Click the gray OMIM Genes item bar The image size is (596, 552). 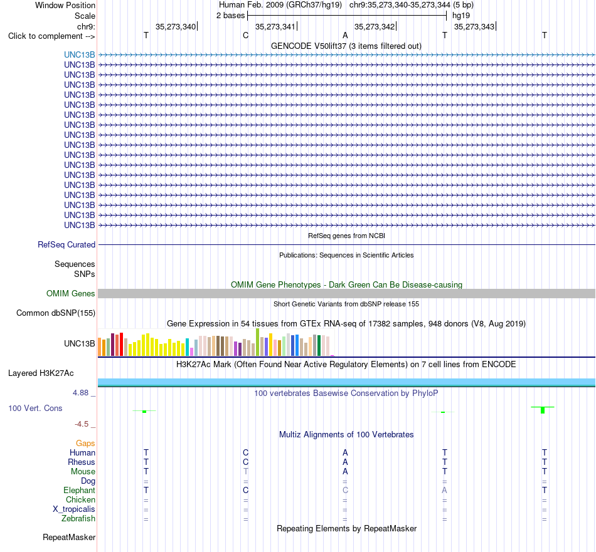point(346,293)
